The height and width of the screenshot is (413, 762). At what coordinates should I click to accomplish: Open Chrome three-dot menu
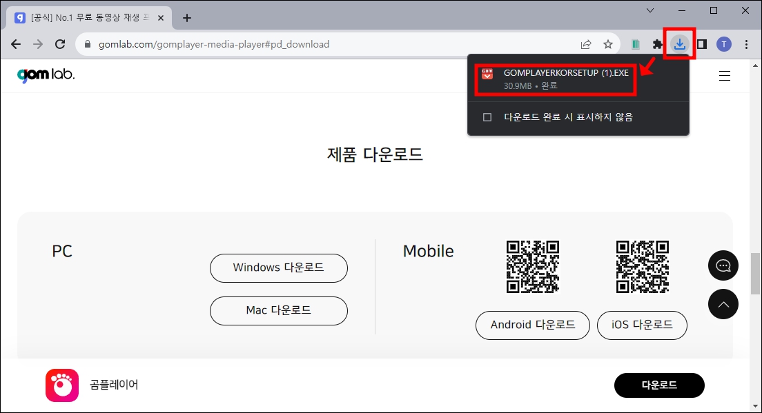click(x=746, y=44)
